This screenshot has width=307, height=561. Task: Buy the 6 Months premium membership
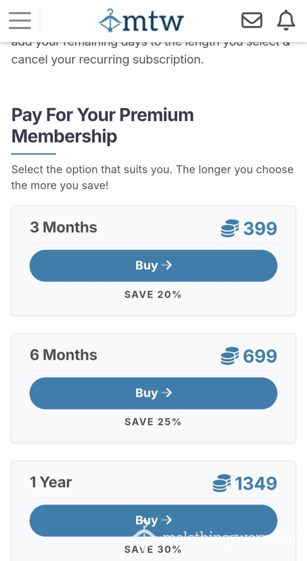(x=153, y=393)
